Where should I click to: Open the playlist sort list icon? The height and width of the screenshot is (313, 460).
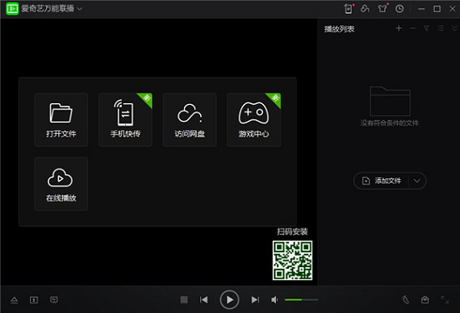pos(441,28)
